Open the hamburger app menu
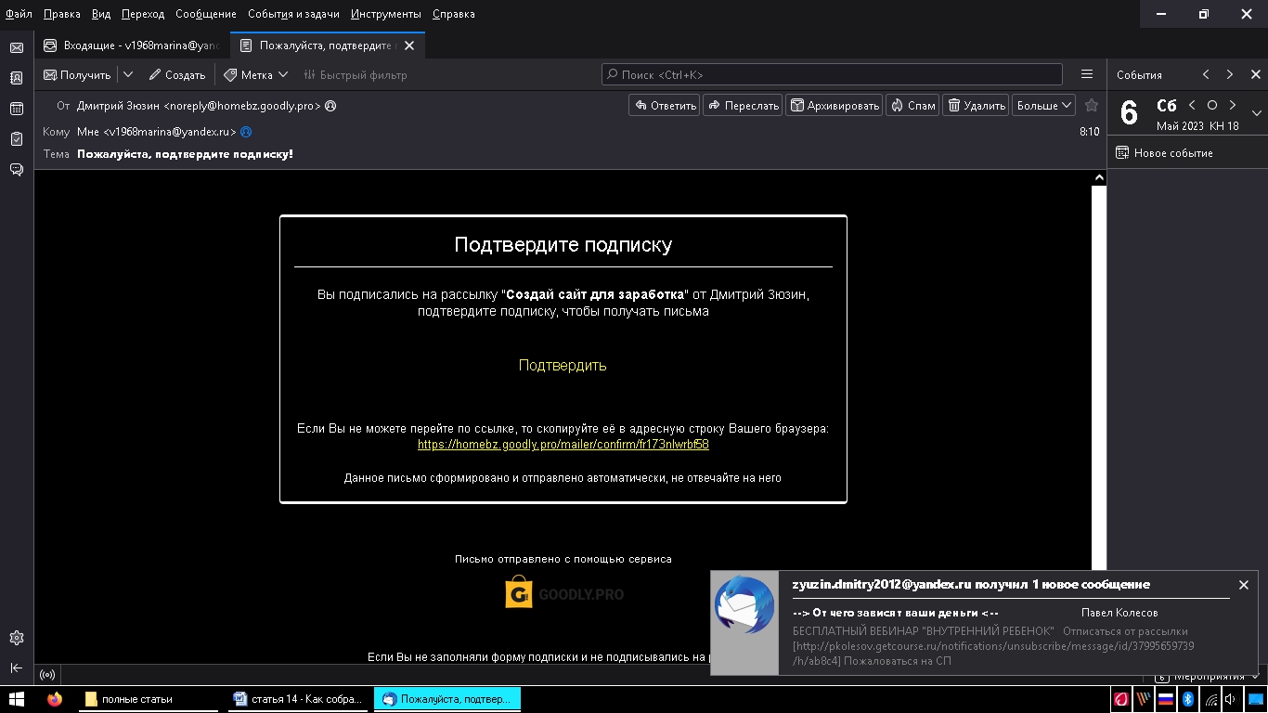1268x713 pixels. point(1087,74)
